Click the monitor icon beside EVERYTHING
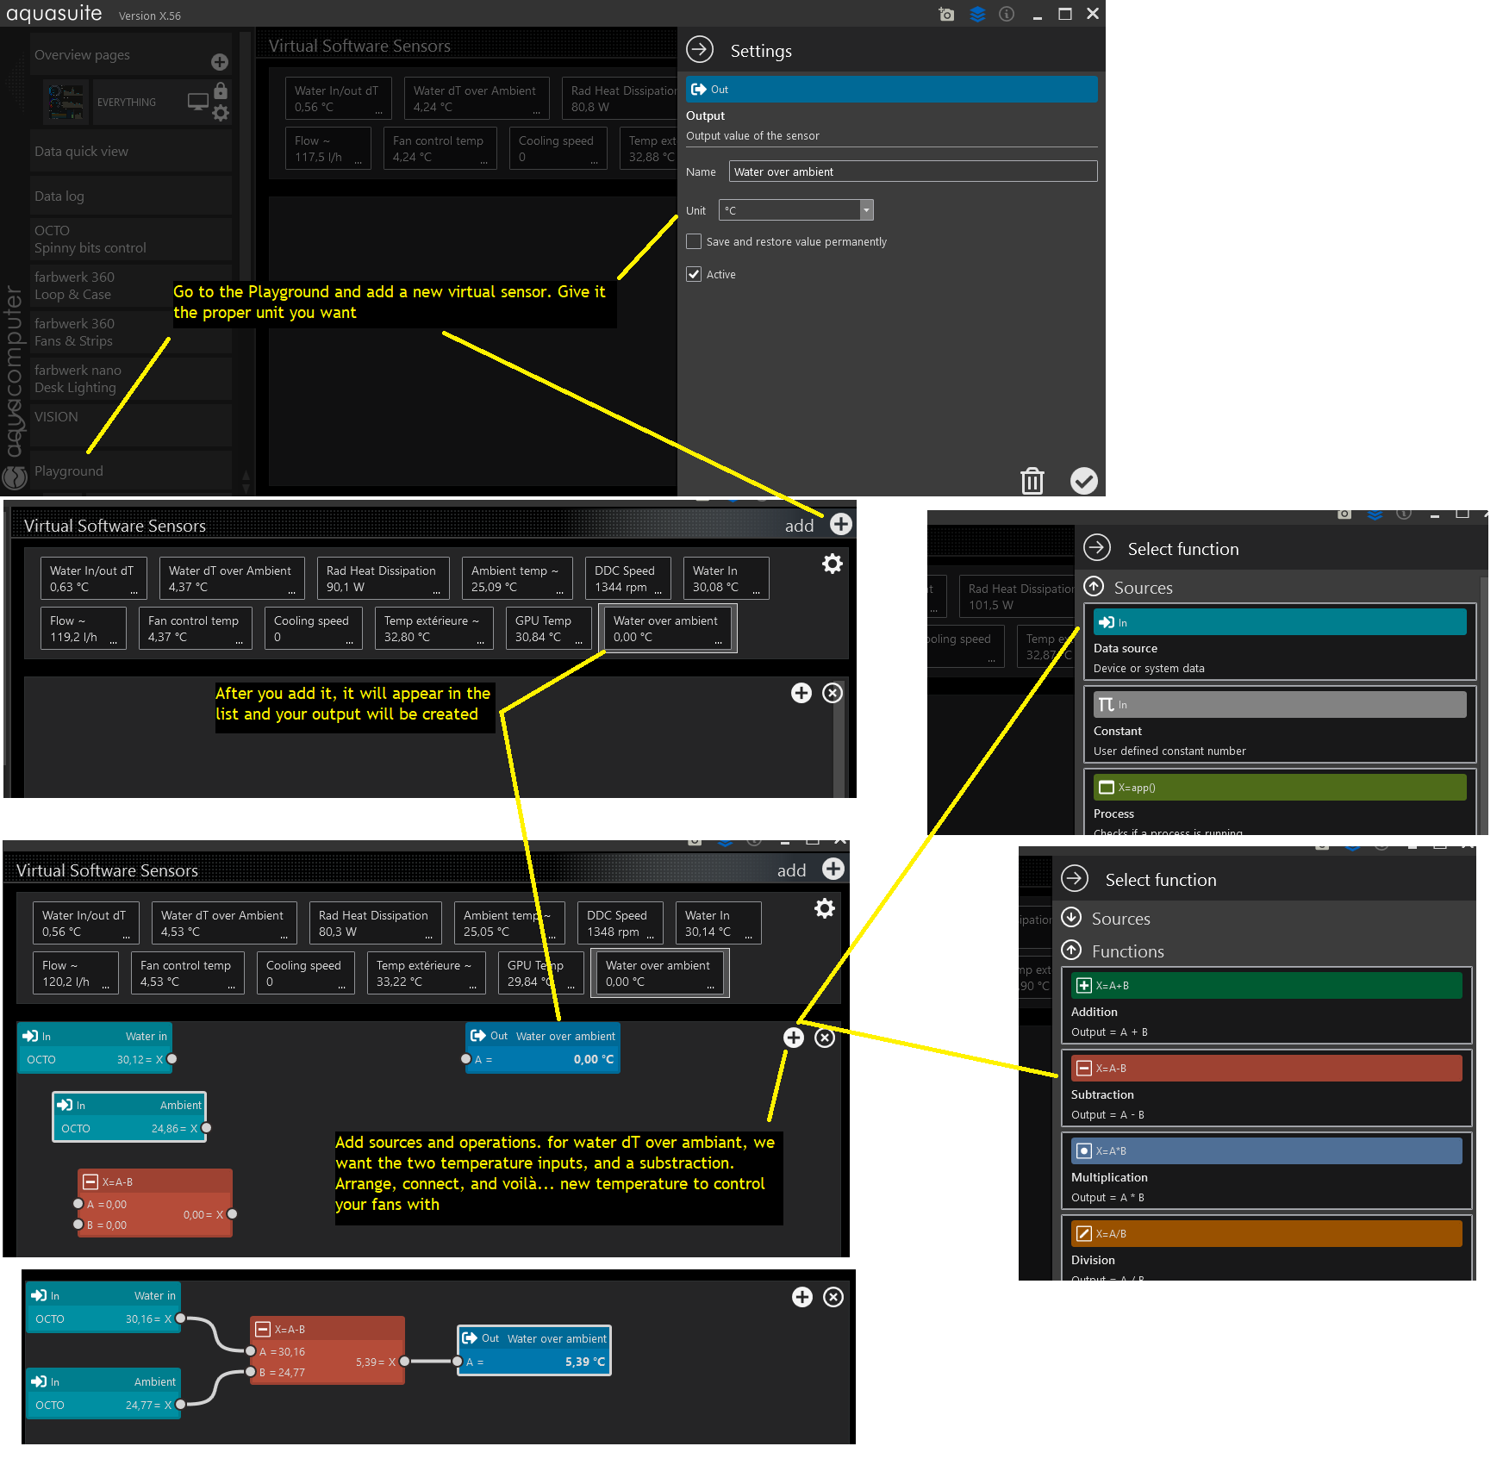 (198, 102)
